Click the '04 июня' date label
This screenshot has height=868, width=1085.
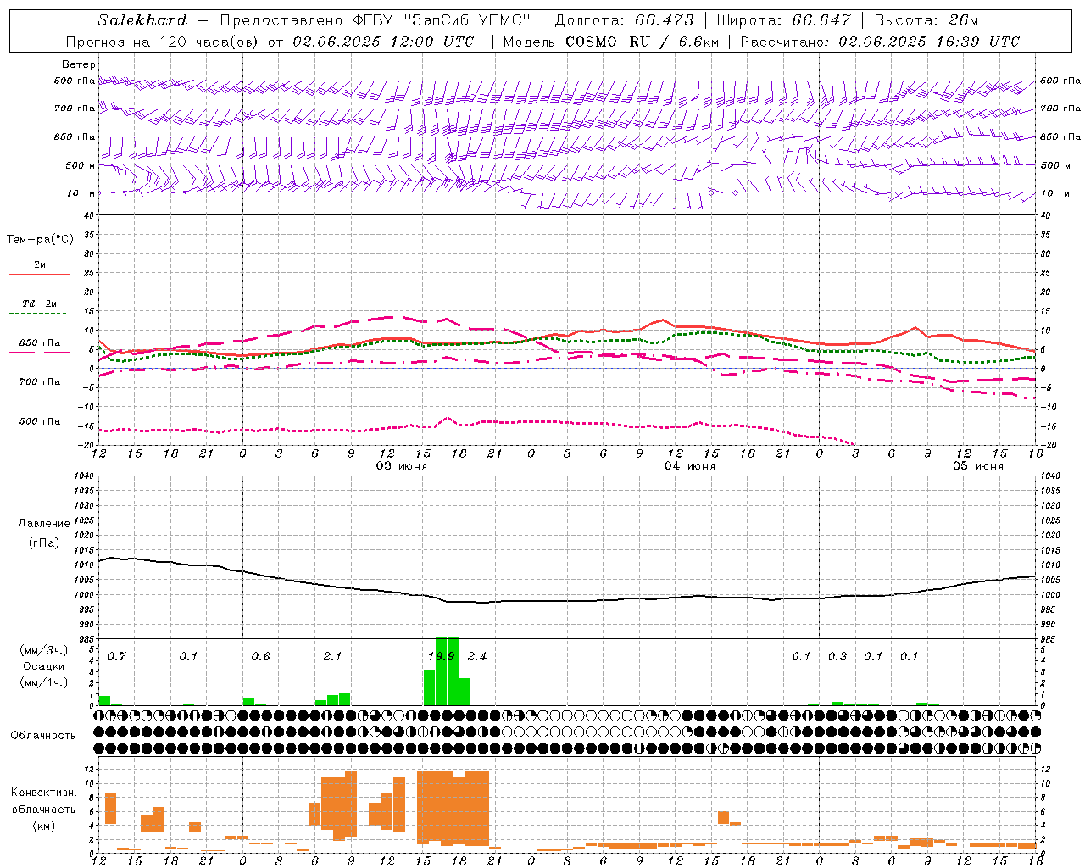[690, 466]
